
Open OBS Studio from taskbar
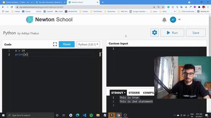point(125,115)
